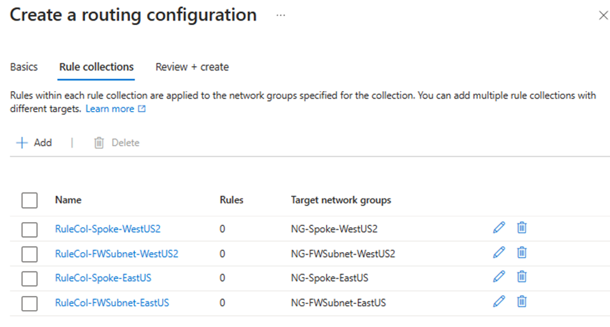Edit RuleCol-FWSubnet-WestUS2 with the pencil icon
The width and height of the screenshot is (610, 327).
499,253
